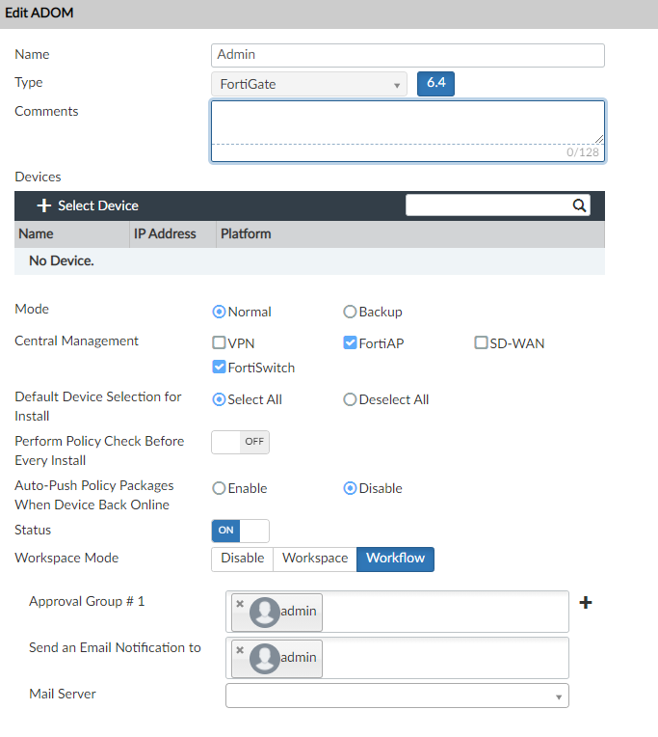Click the Send an Email Notification input area

tap(397, 658)
